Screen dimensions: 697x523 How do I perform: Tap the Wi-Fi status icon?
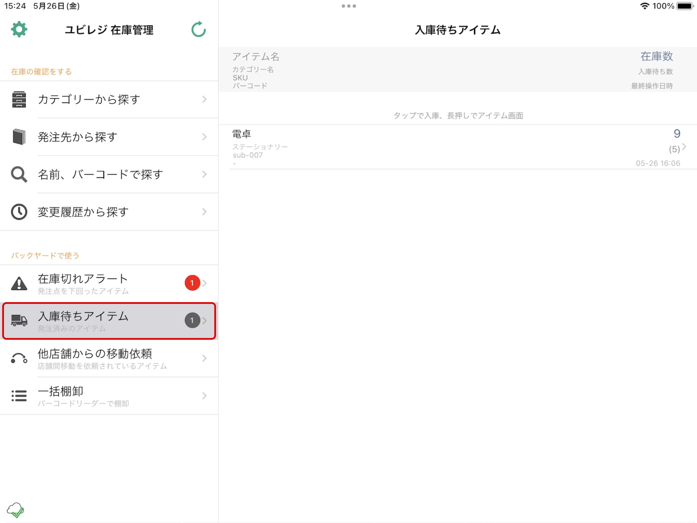click(644, 6)
